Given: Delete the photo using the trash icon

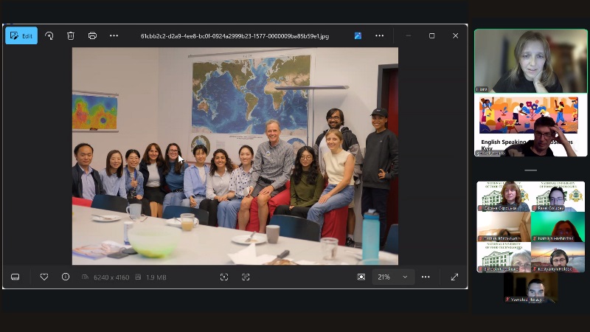Looking at the screenshot, I should click(x=70, y=35).
